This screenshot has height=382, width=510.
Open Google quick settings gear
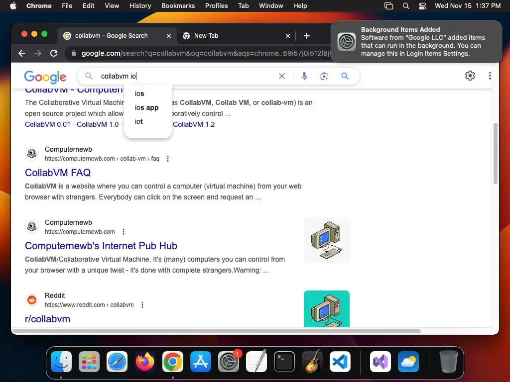pos(470,76)
